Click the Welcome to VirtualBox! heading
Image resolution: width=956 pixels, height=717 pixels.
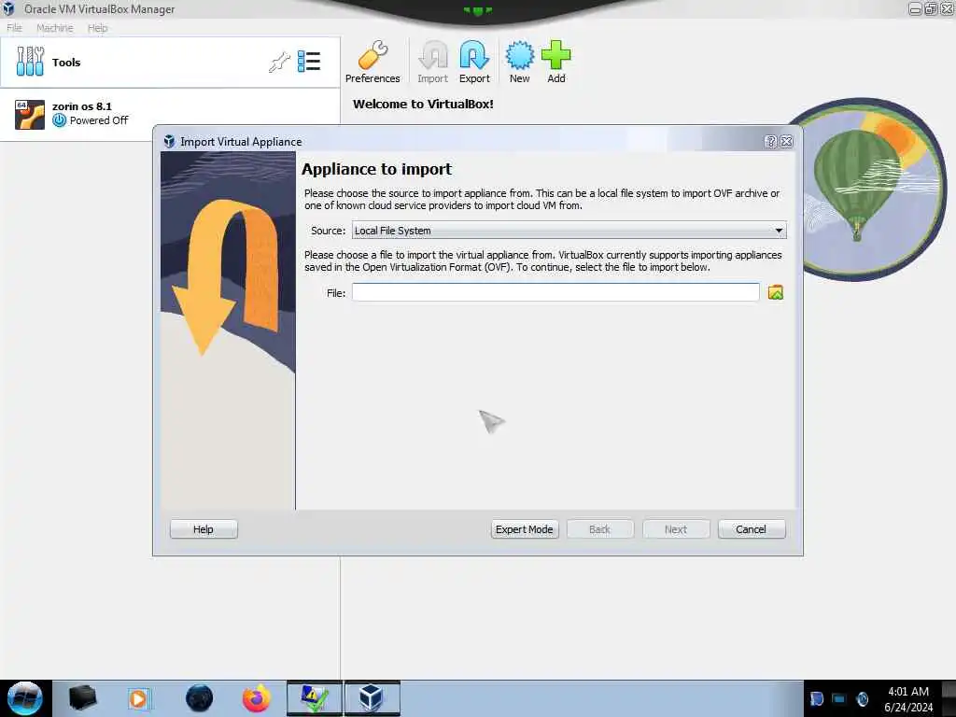423,104
